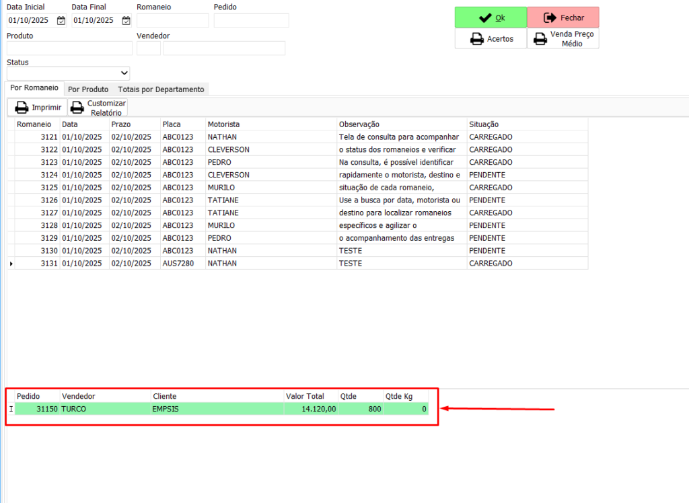Switch to the Por Produto tab

[x=88, y=89]
